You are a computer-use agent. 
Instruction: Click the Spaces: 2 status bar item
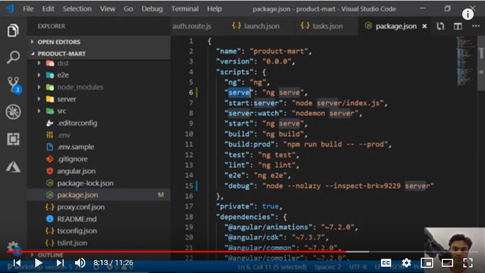click(x=328, y=267)
